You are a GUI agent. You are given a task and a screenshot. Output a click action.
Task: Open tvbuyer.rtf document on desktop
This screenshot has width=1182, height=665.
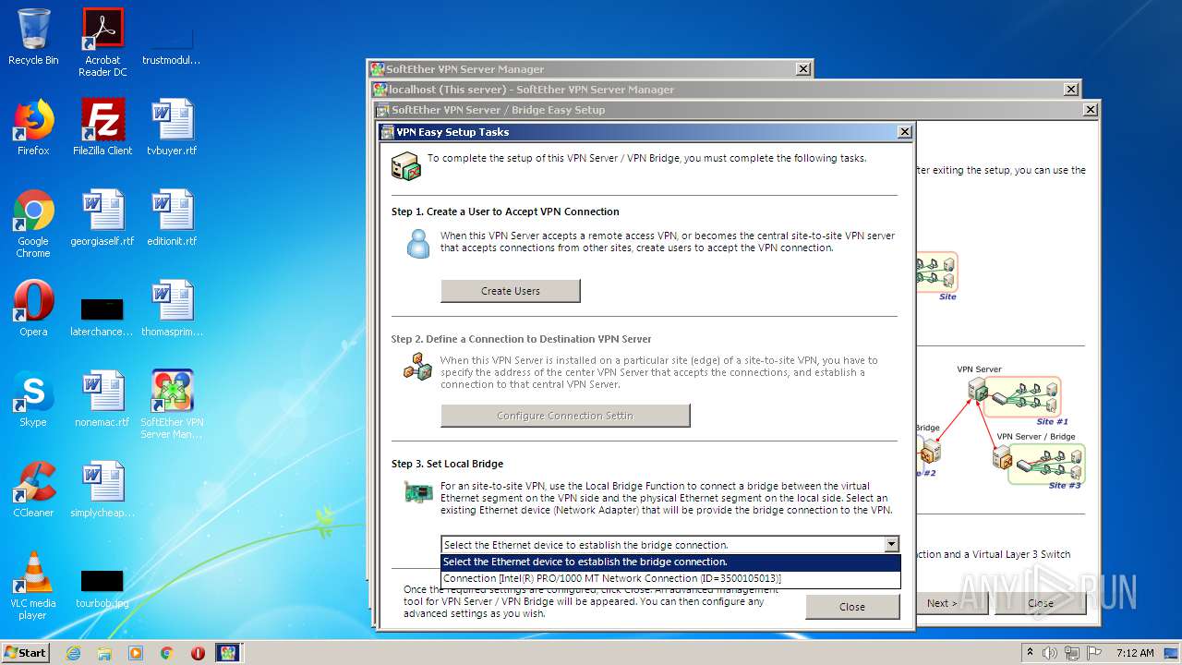(172, 127)
